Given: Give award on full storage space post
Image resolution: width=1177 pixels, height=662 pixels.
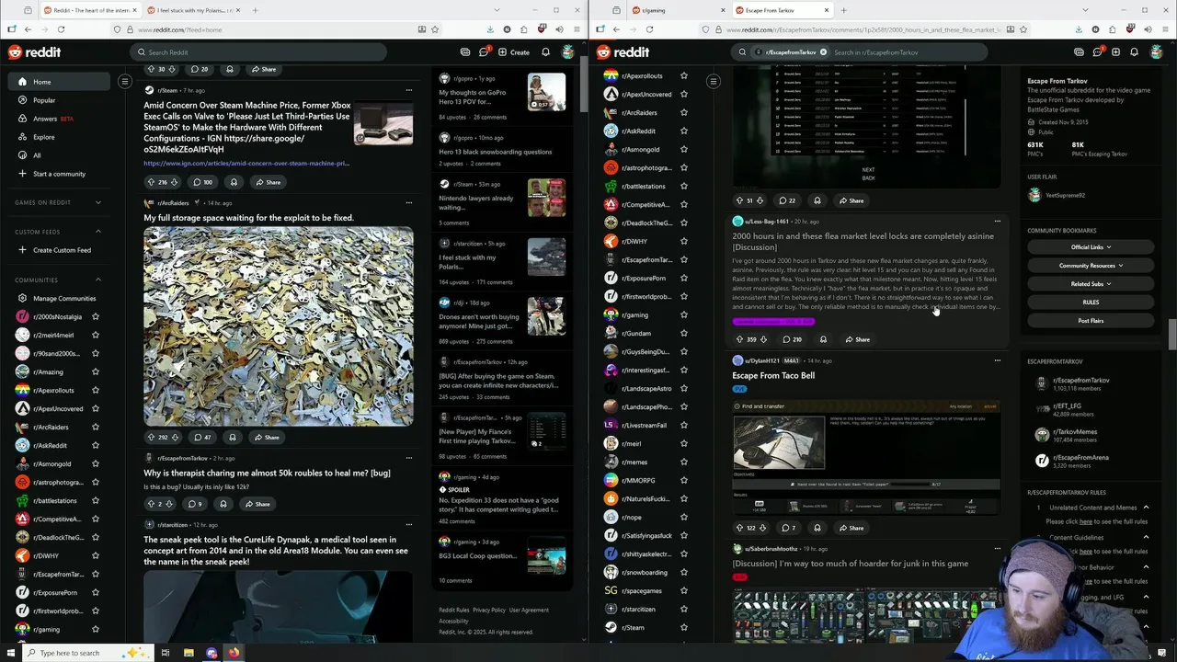Looking at the screenshot, I should tap(232, 438).
